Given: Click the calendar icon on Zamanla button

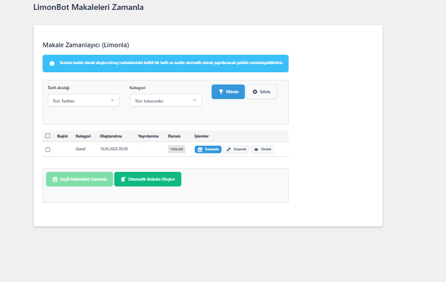Looking at the screenshot, I should tap(200, 150).
